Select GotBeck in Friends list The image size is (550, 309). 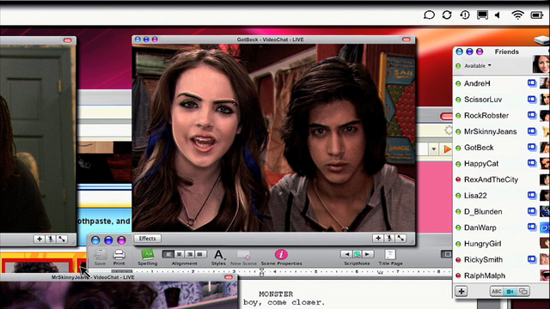[479, 148]
